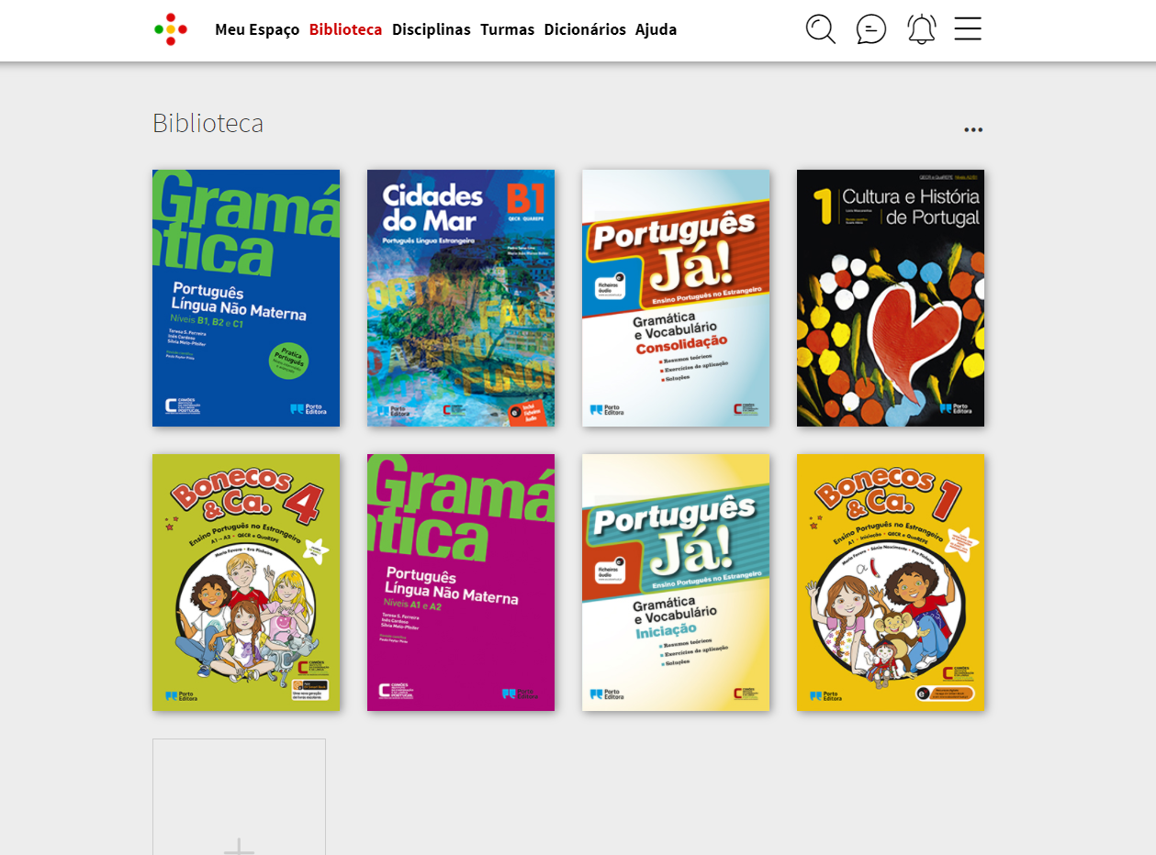This screenshot has height=855, width=1156.
Task: Go to Meu Espaço menu item
Action: (257, 29)
